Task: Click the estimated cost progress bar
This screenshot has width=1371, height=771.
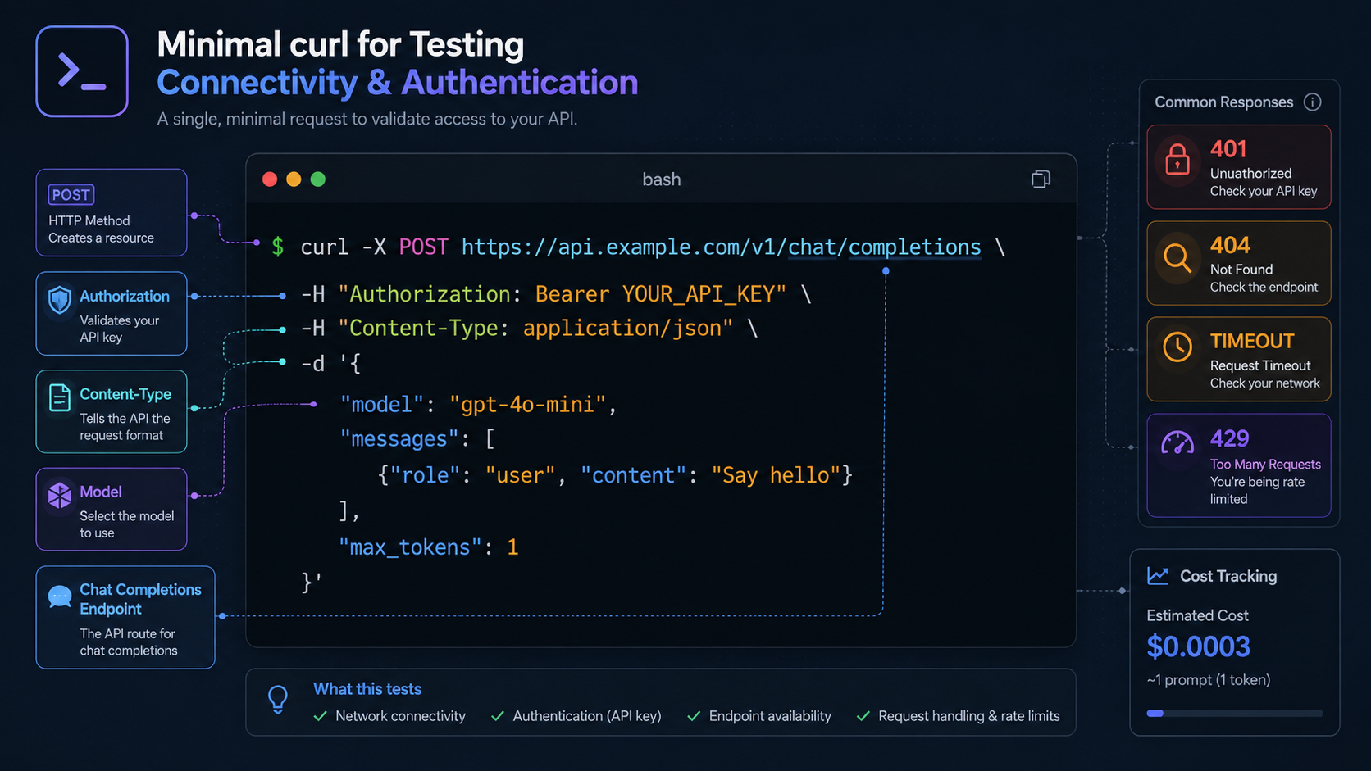Action: tap(1235, 714)
